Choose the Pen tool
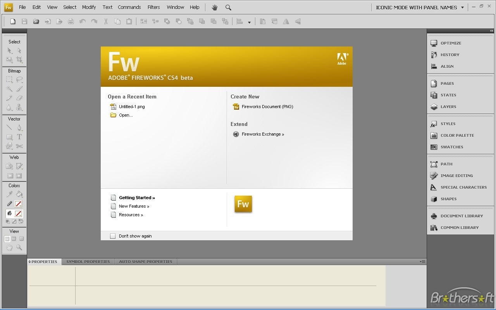 point(19,128)
